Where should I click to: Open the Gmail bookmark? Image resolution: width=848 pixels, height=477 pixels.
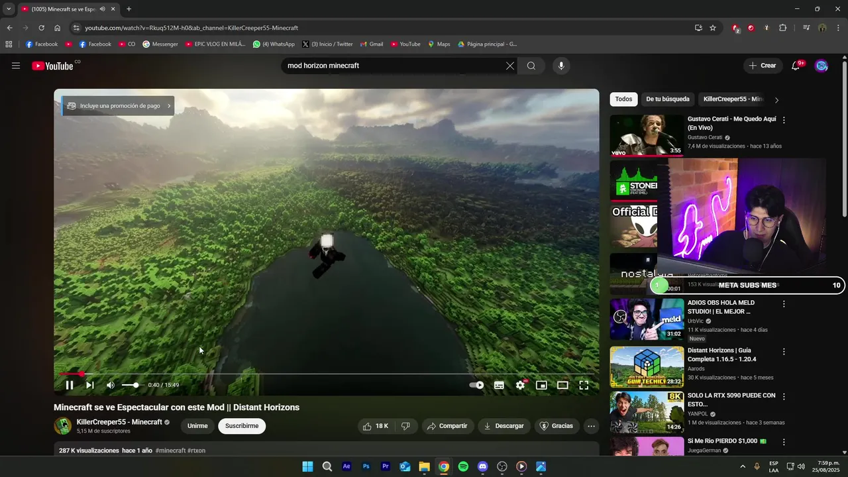pos(372,44)
